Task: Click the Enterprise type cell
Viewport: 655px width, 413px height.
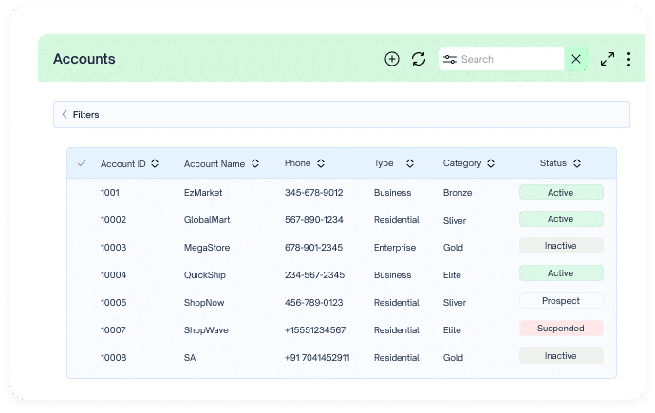Action: click(x=395, y=247)
